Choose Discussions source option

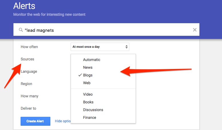tap(93, 110)
